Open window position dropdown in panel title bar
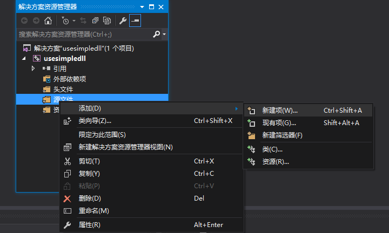 [x=142, y=7]
